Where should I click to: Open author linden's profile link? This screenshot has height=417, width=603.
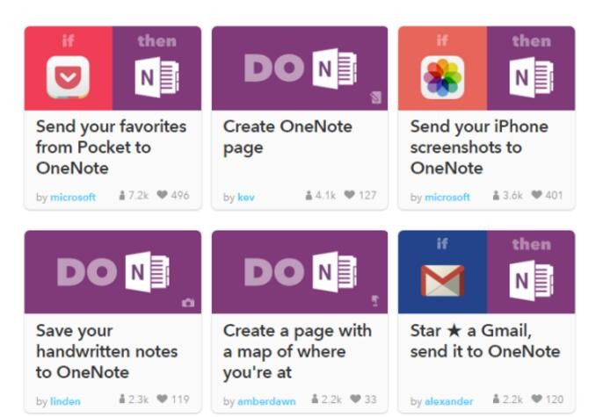65,401
